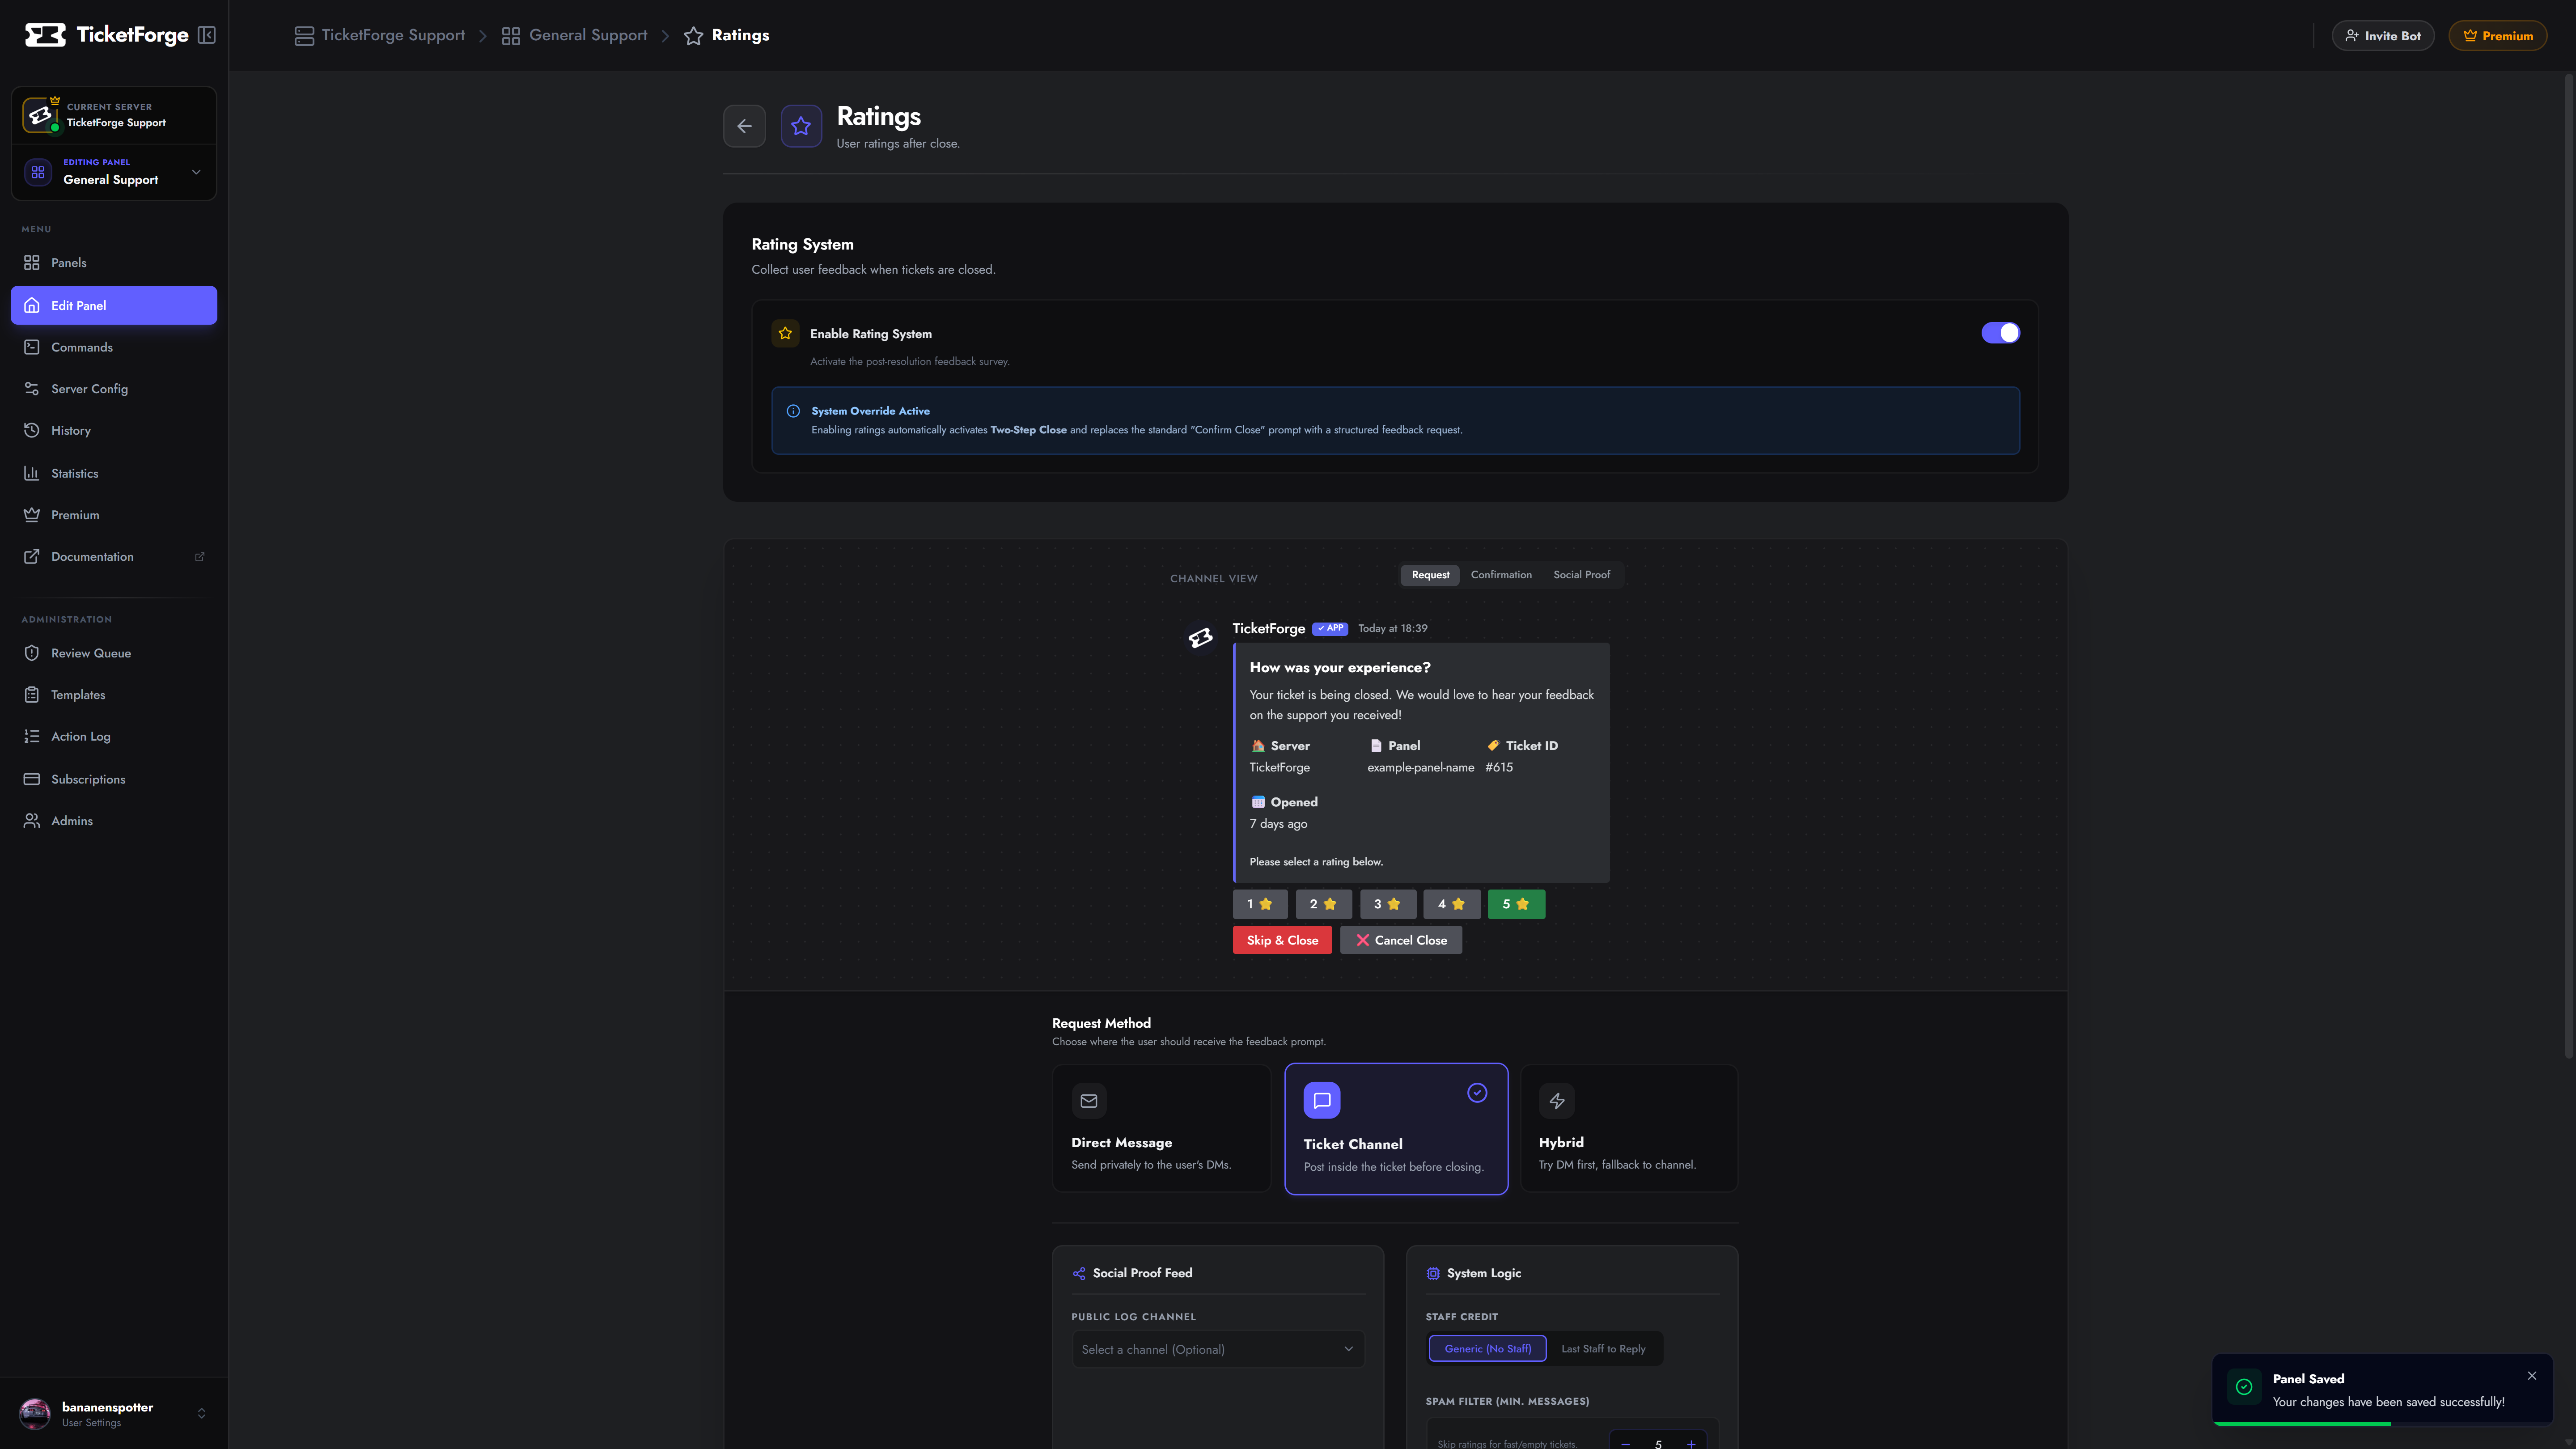Click the external link icon next to Documentation
This screenshot has height=1449, width=2576.
click(199, 557)
